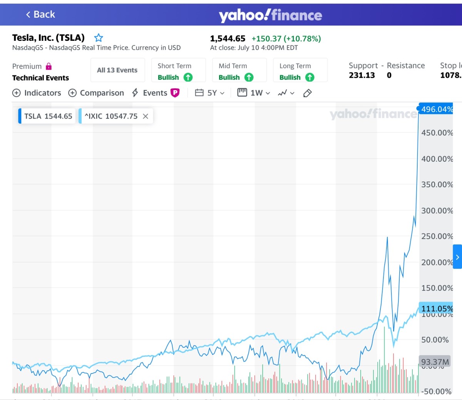This screenshot has width=462, height=400.
Task: Remove the ^IXIC comparison with its X
Action: coord(145,116)
